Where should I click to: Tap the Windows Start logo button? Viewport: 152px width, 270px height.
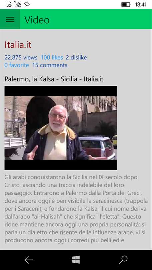76,259
